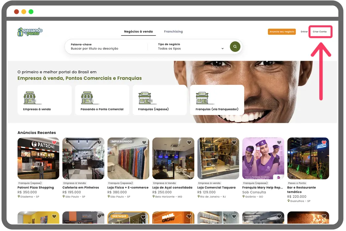Image resolution: width=346 pixels, height=231 pixels.
Task: Favorite the Cafeteria em Pinheiros listing
Action: (99, 143)
